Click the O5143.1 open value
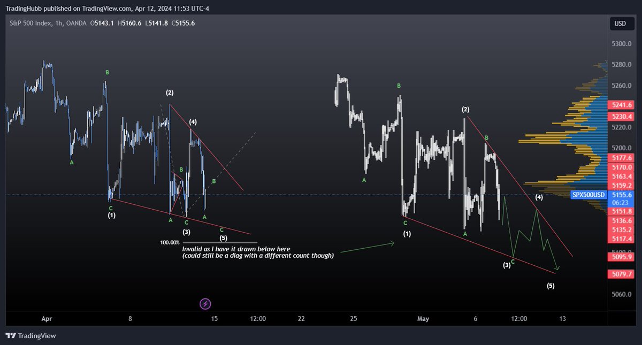This screenshot has height=345, width=642. (101, 24)
